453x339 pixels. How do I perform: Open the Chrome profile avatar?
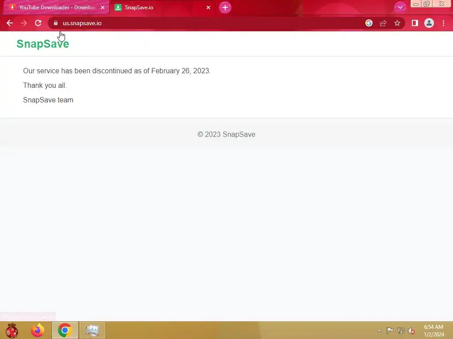(x=429, y=23)
